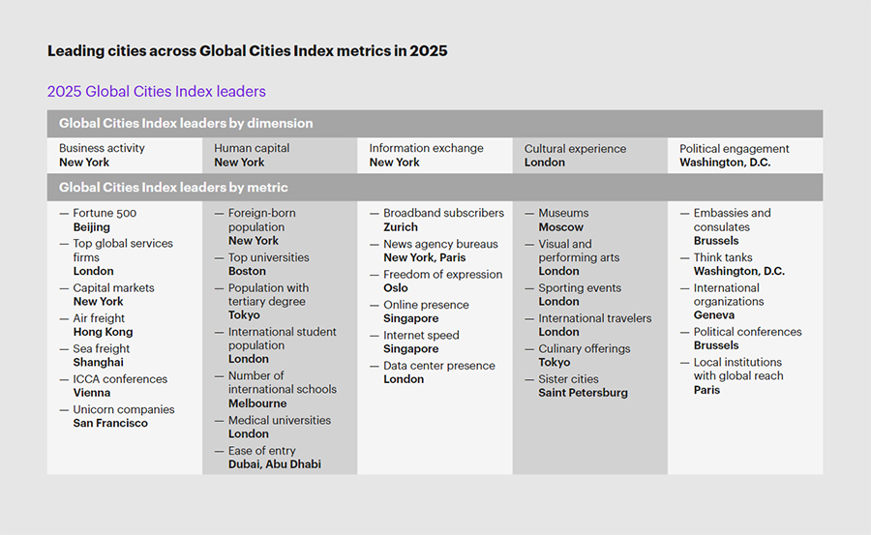Click the 'Global Cities Index leaders by metric' header
The image size is (871, 535).
(x=173, y=188)
